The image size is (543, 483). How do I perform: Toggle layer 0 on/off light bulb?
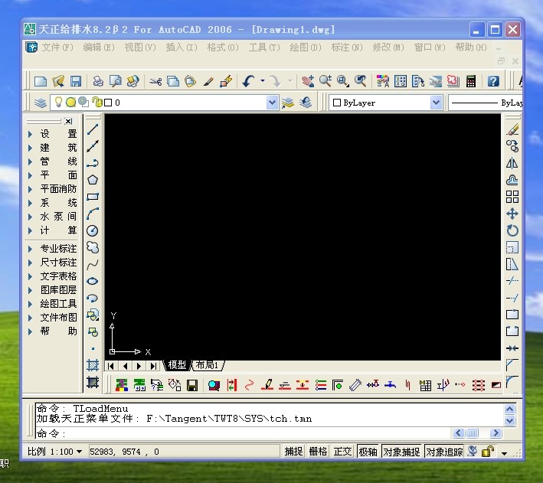tap(58, 102)
